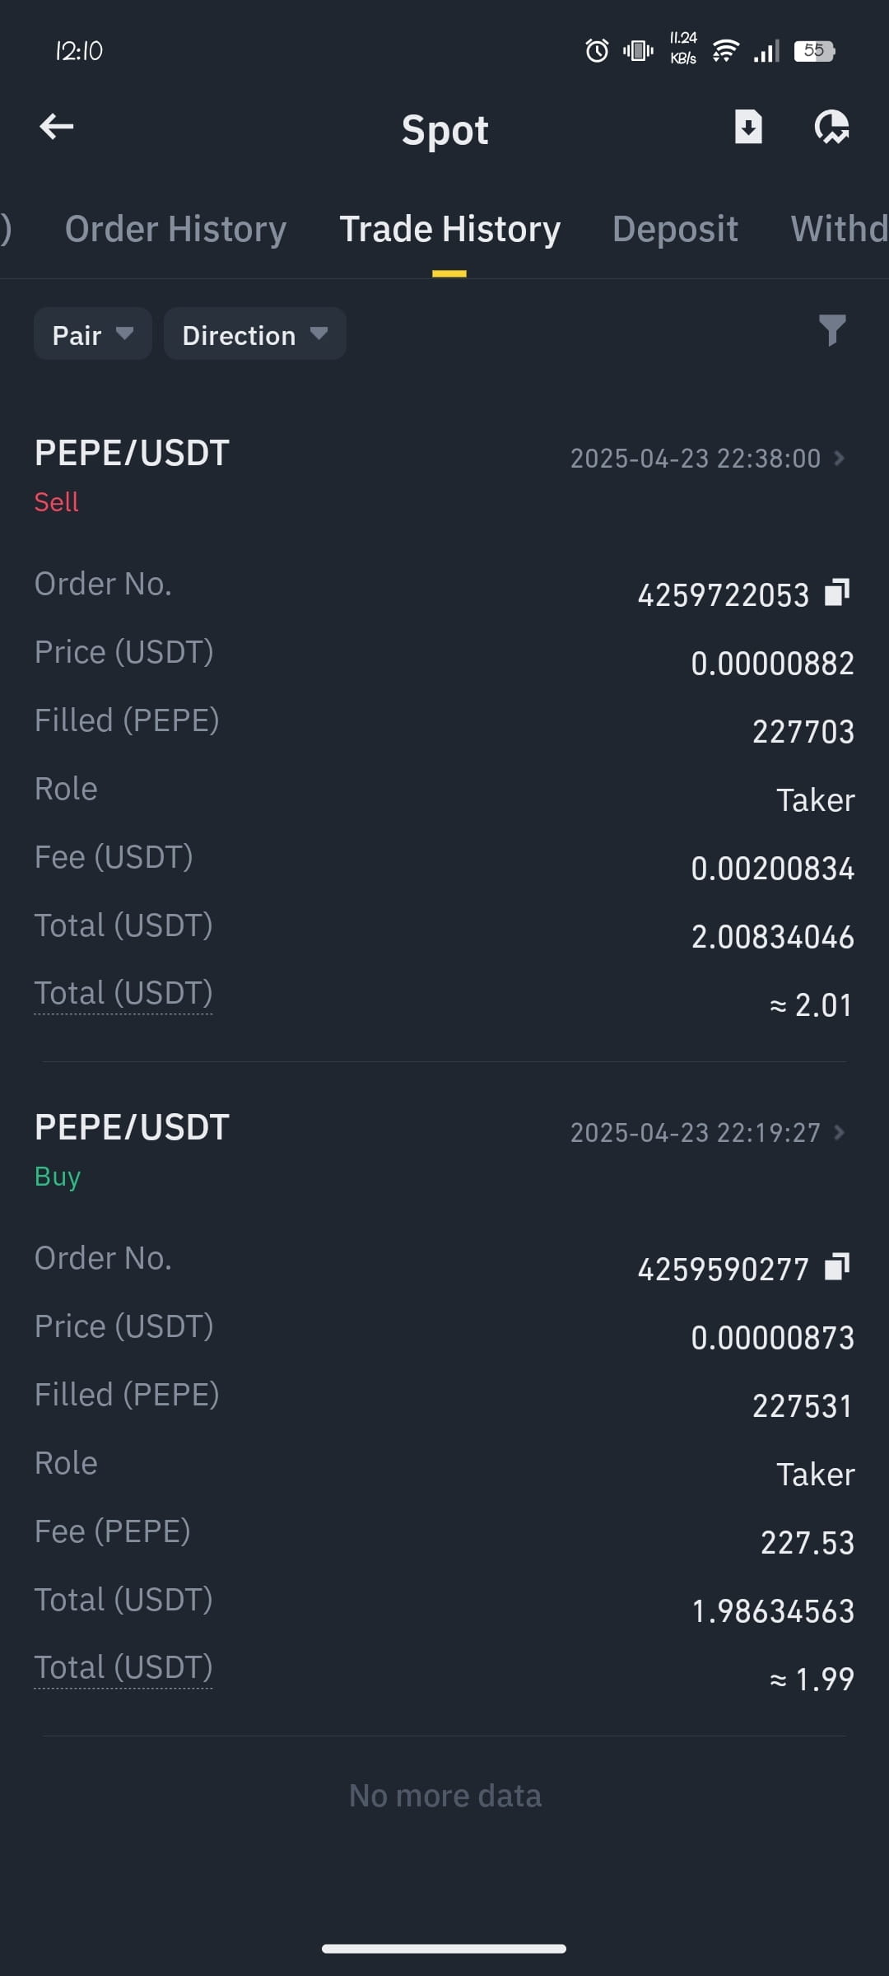Tap underlined Total (USDT) label in sell trade
Image resolution: width=889 pixels, height=1976 pixels.
[123, 994]
